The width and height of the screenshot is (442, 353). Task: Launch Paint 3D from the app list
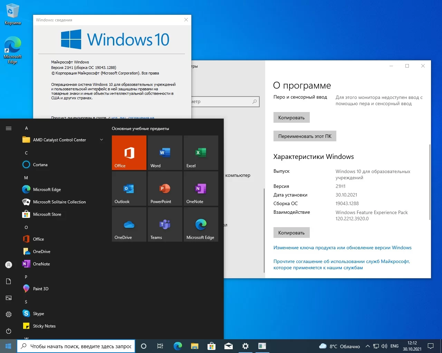tap(63, 289)
